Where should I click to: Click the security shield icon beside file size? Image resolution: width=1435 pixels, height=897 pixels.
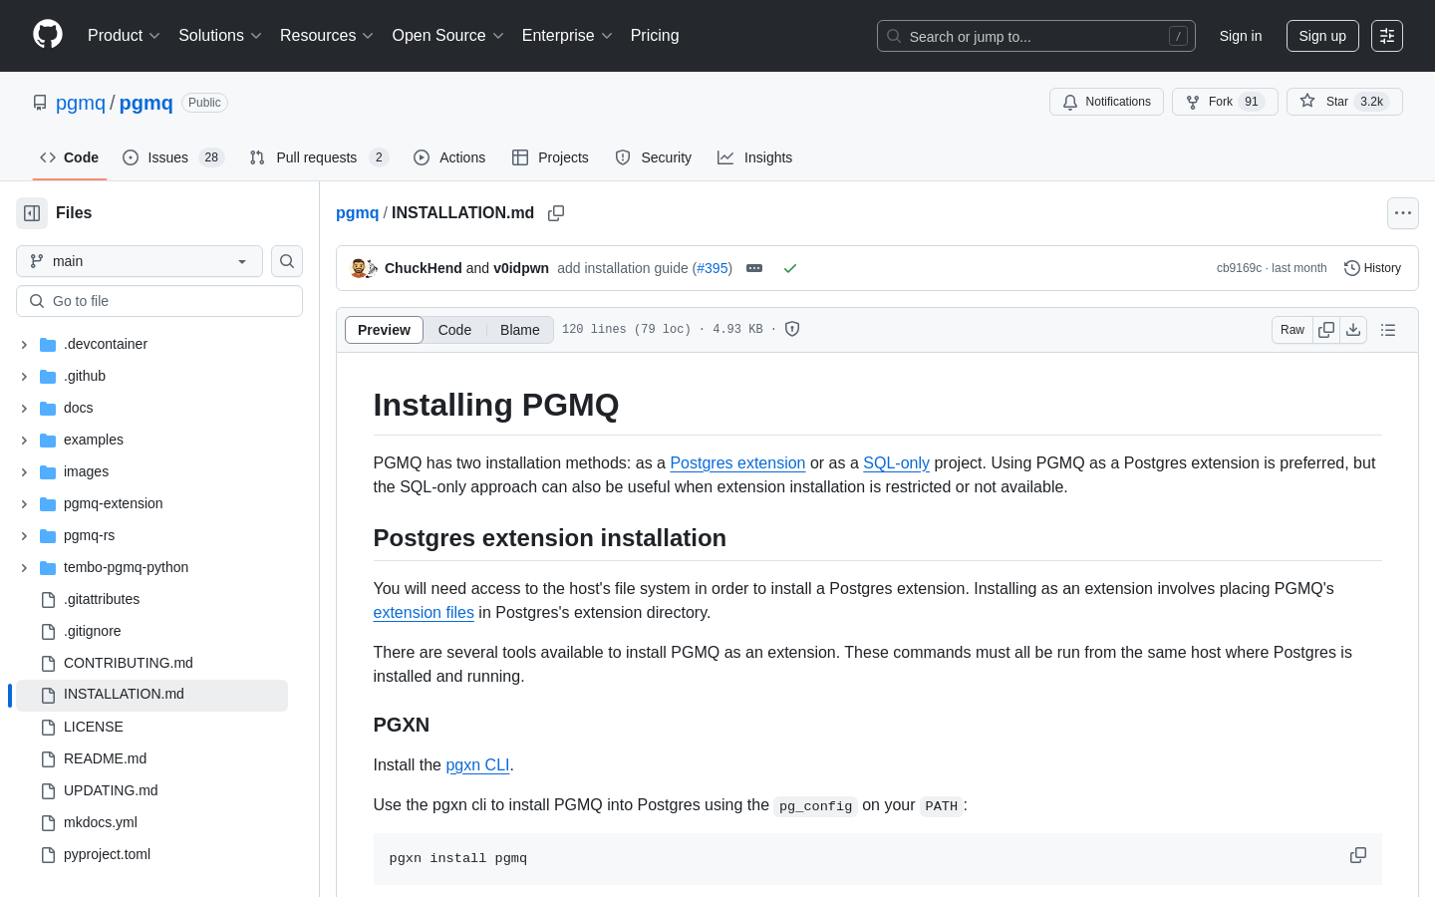pos(792,329)
